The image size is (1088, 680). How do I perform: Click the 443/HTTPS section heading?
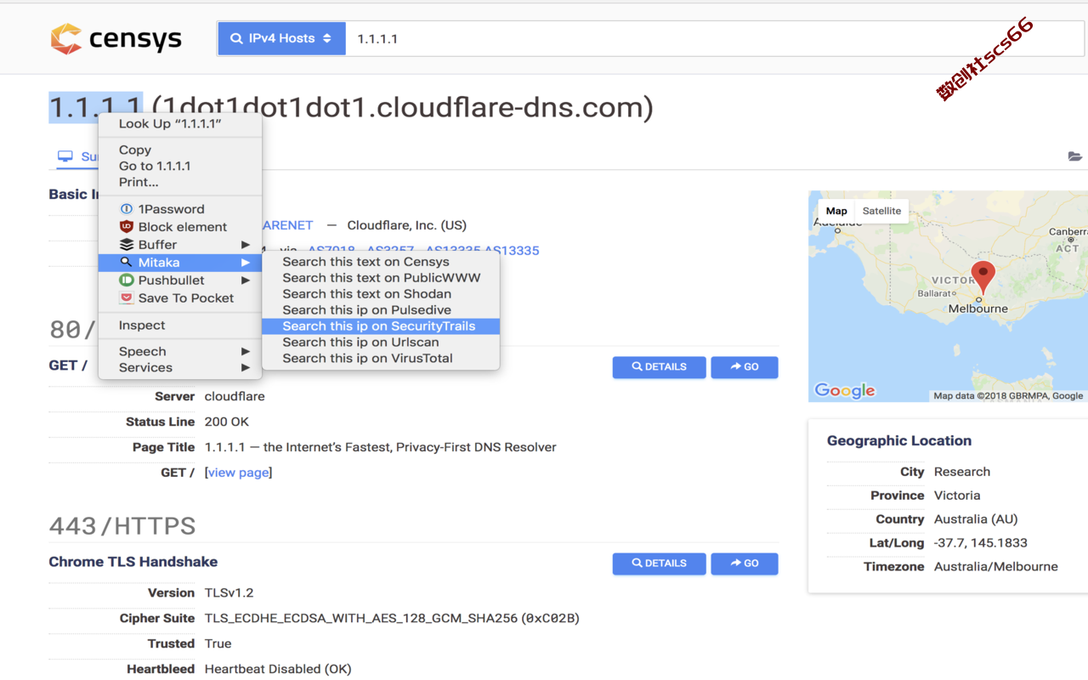[x=122, y=526]
